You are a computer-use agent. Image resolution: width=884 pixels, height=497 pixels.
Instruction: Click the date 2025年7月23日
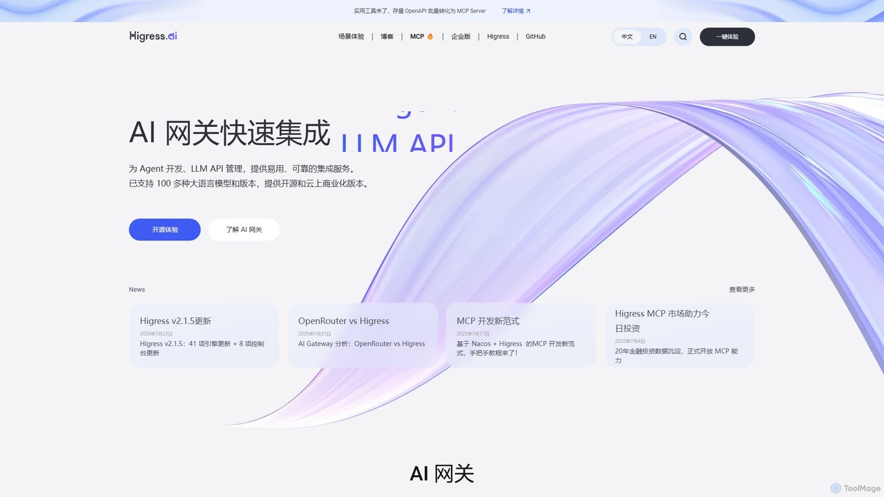pyautogui.click(x=156, y=334)
